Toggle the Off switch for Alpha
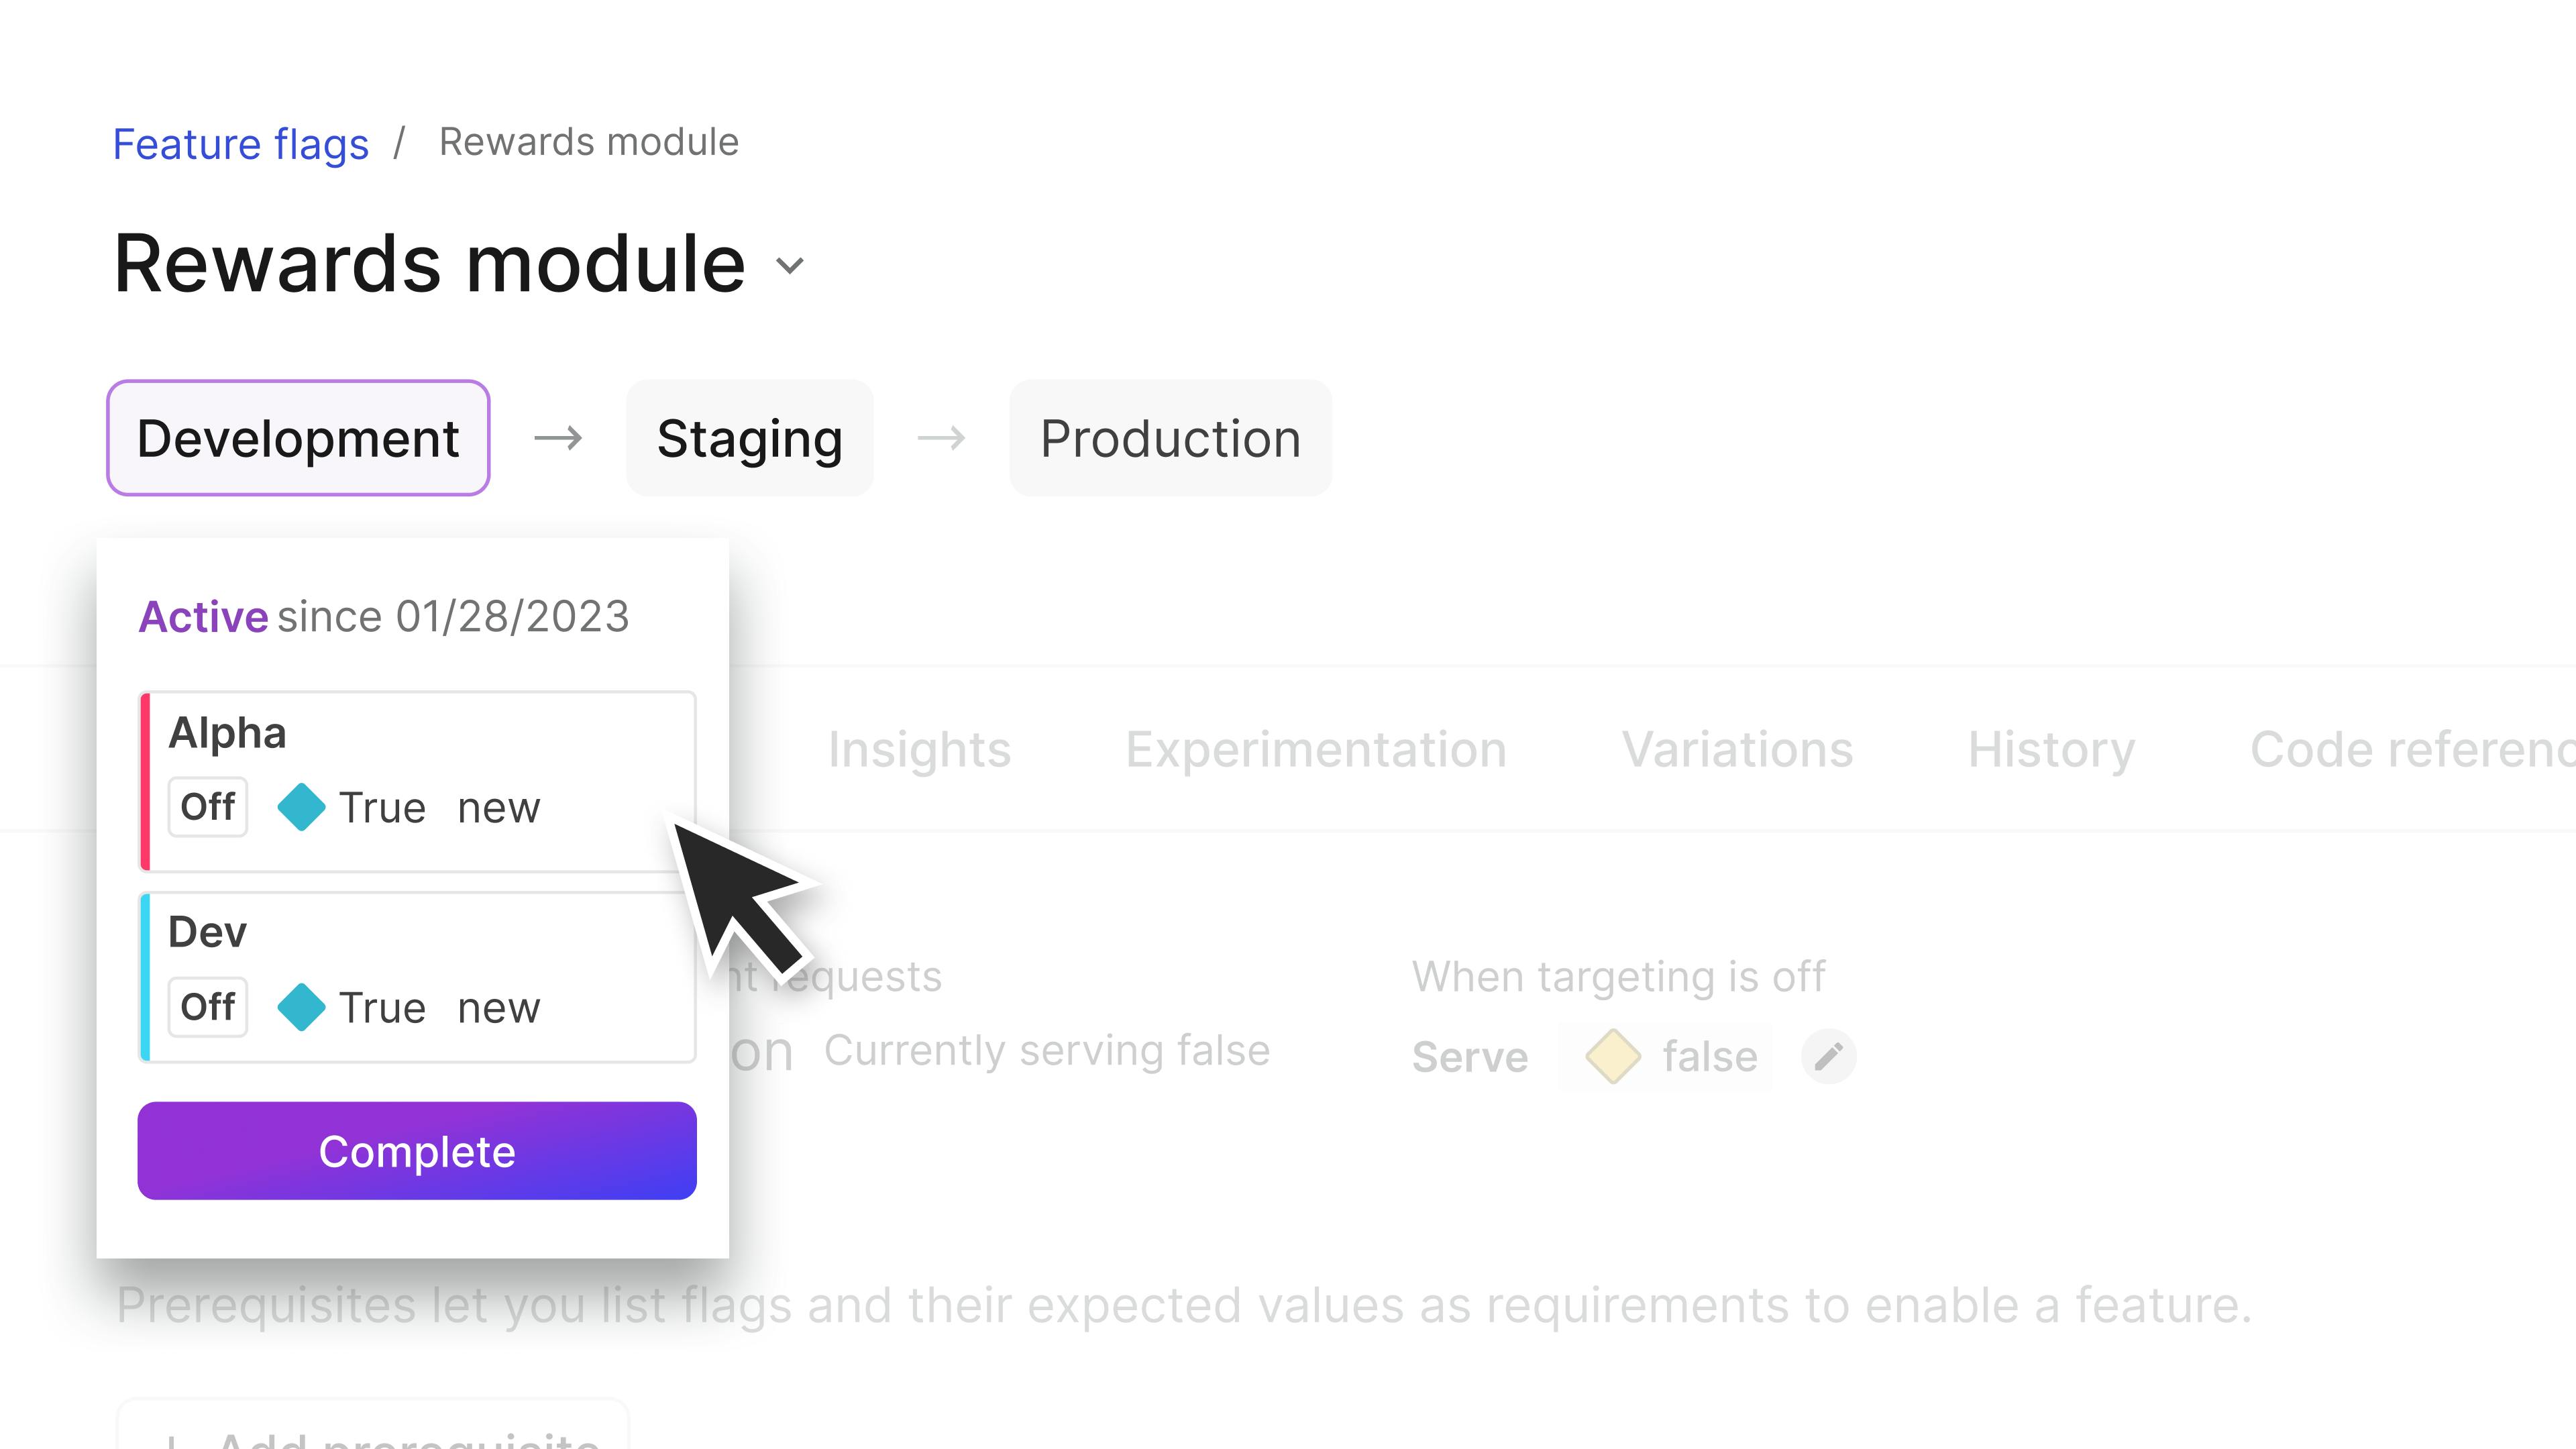The width and height of the screenshot is (2576, 1449). tap(207, 807)
